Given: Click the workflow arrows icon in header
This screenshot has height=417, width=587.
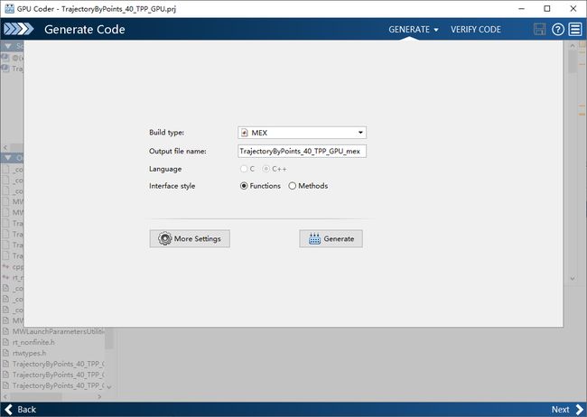Looking at the screenshot, I should (18, 29).
